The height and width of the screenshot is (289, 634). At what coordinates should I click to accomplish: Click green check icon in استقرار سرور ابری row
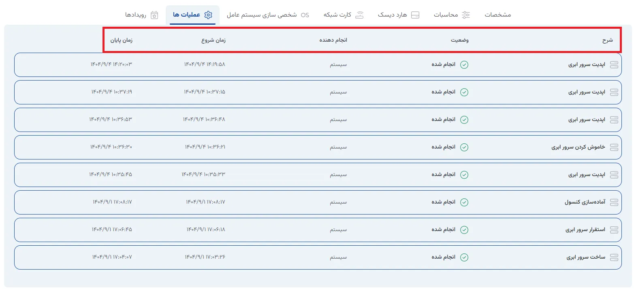coord(464,230)
